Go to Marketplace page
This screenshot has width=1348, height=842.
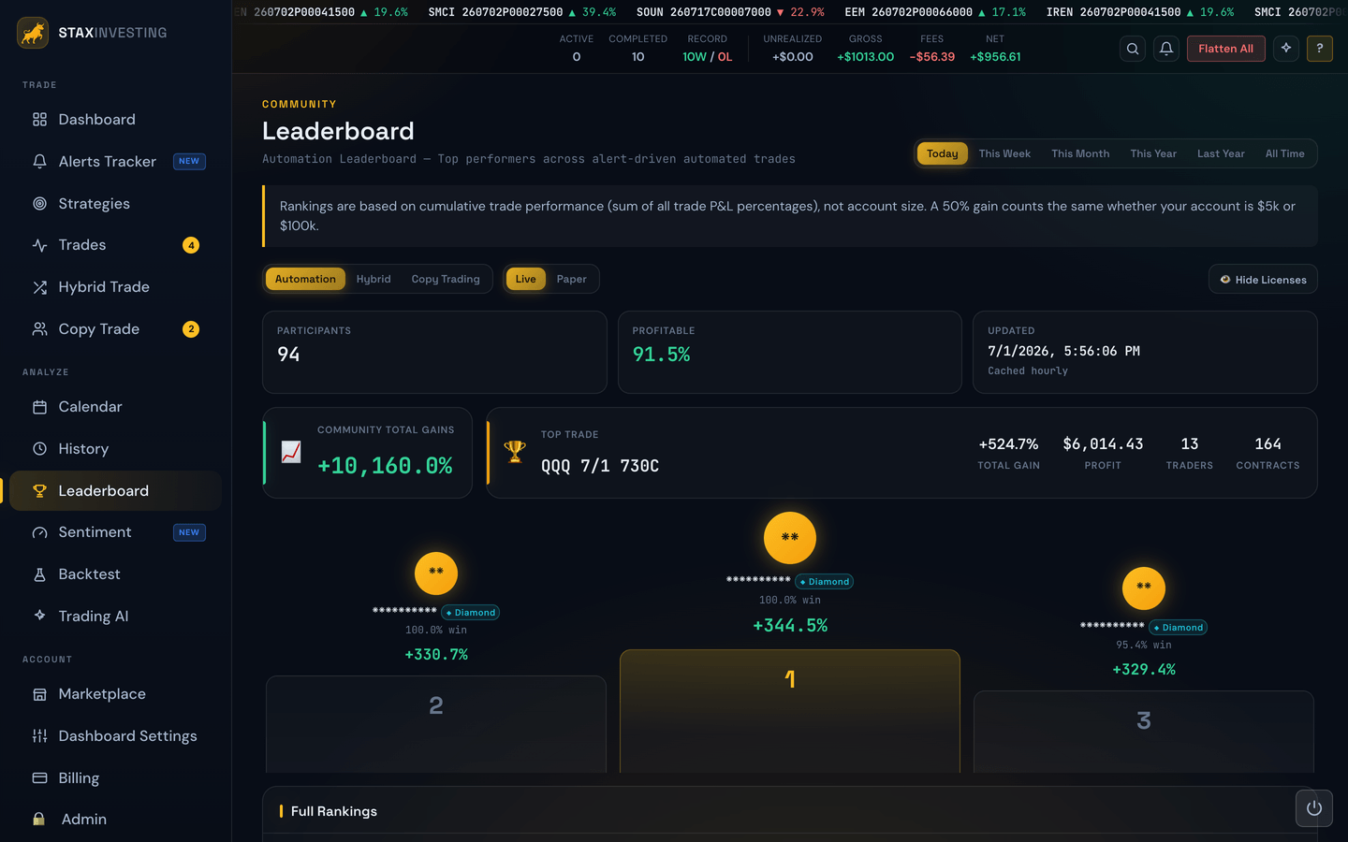[x=102, y=694]
